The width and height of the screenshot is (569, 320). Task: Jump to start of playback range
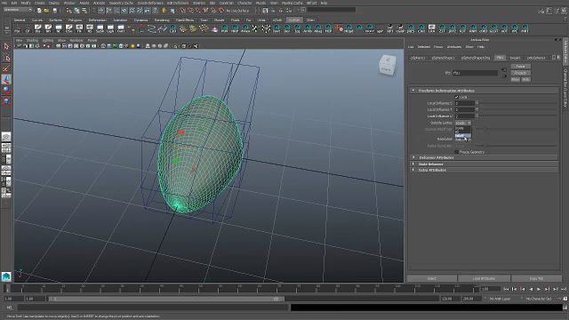pyautogui.click(x=506, y=289)
